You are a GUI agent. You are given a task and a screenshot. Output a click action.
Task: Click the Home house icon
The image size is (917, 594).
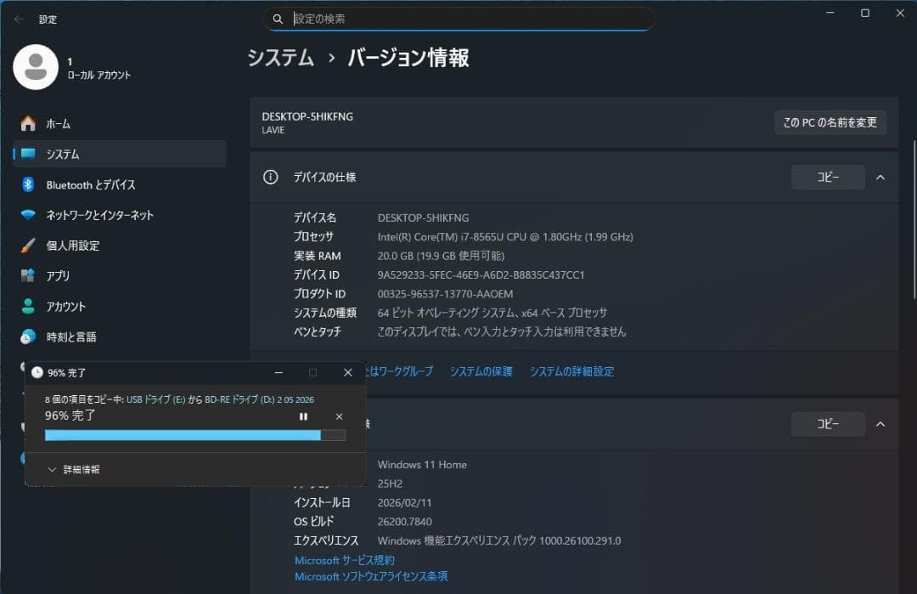point(28,123)
